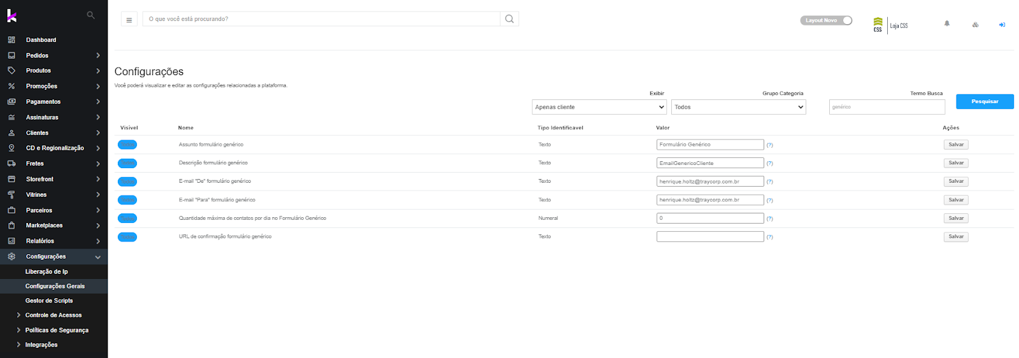The width and height of the screenshot is (1019, 358).
Task: Open the Grupo Categoria dropdown showing Todos
Action: point(739,107)
